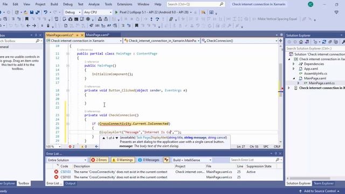Screen dimensions: 345x194
Task: Switch to the Team Explorer tab
Action: click(323, 183)
